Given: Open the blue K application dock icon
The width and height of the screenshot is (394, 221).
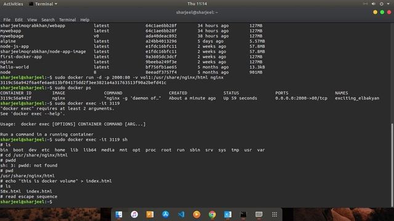Looking at the screenshot, I should (x=228, y=214).
